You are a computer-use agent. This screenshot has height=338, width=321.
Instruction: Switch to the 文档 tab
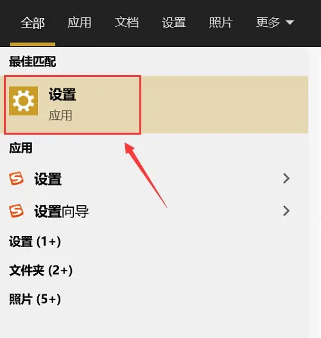(x=126, y=22)
